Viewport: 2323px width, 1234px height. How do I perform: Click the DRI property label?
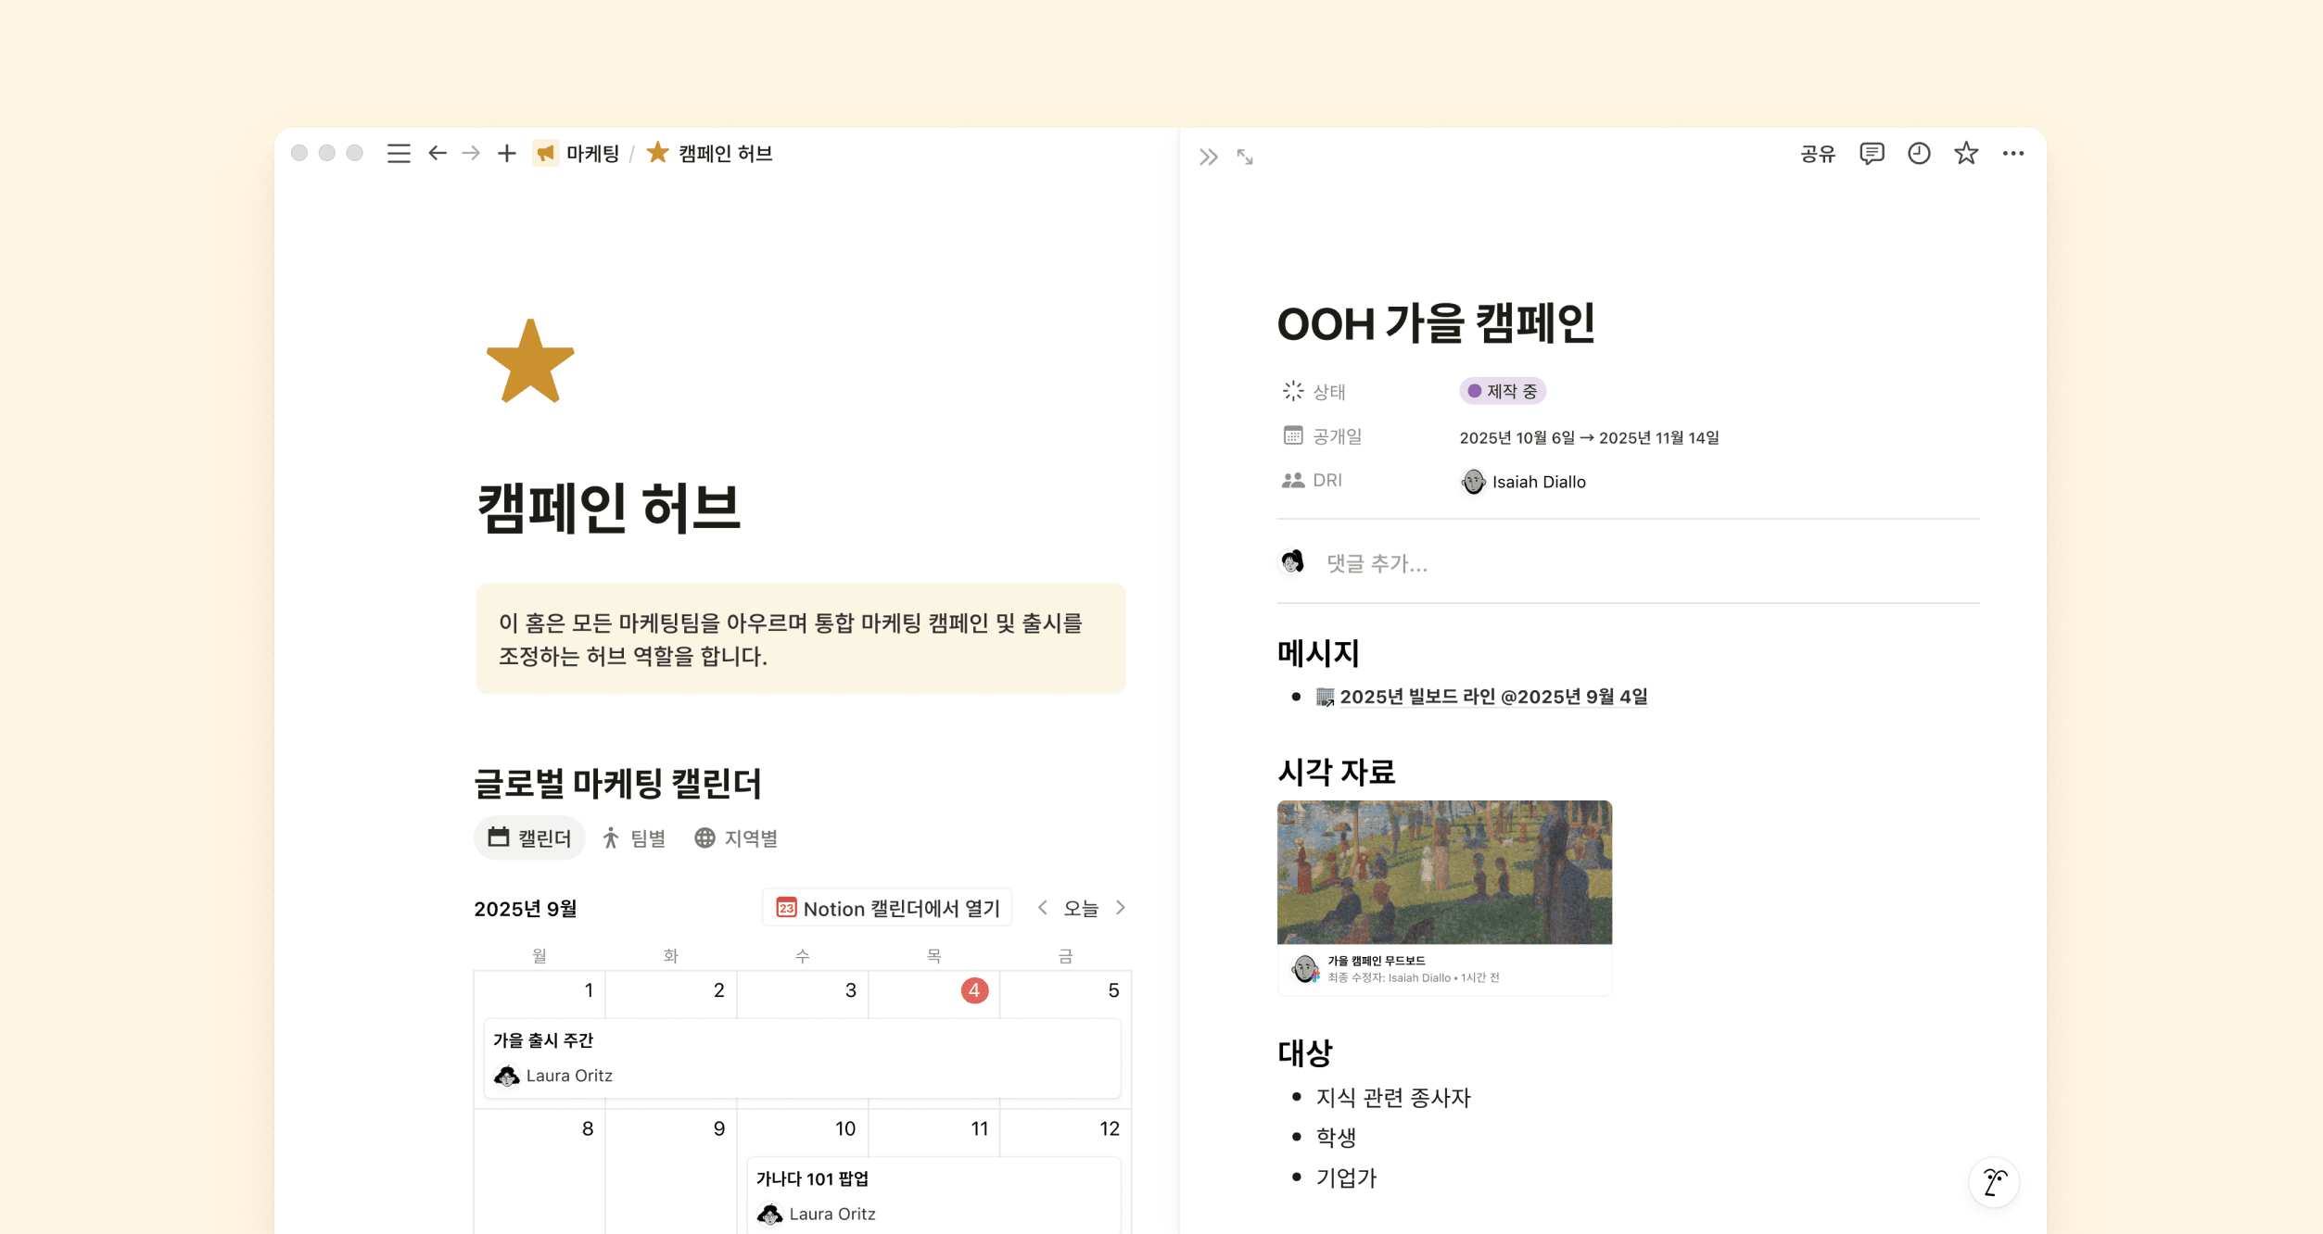(x=1312, y=481)
